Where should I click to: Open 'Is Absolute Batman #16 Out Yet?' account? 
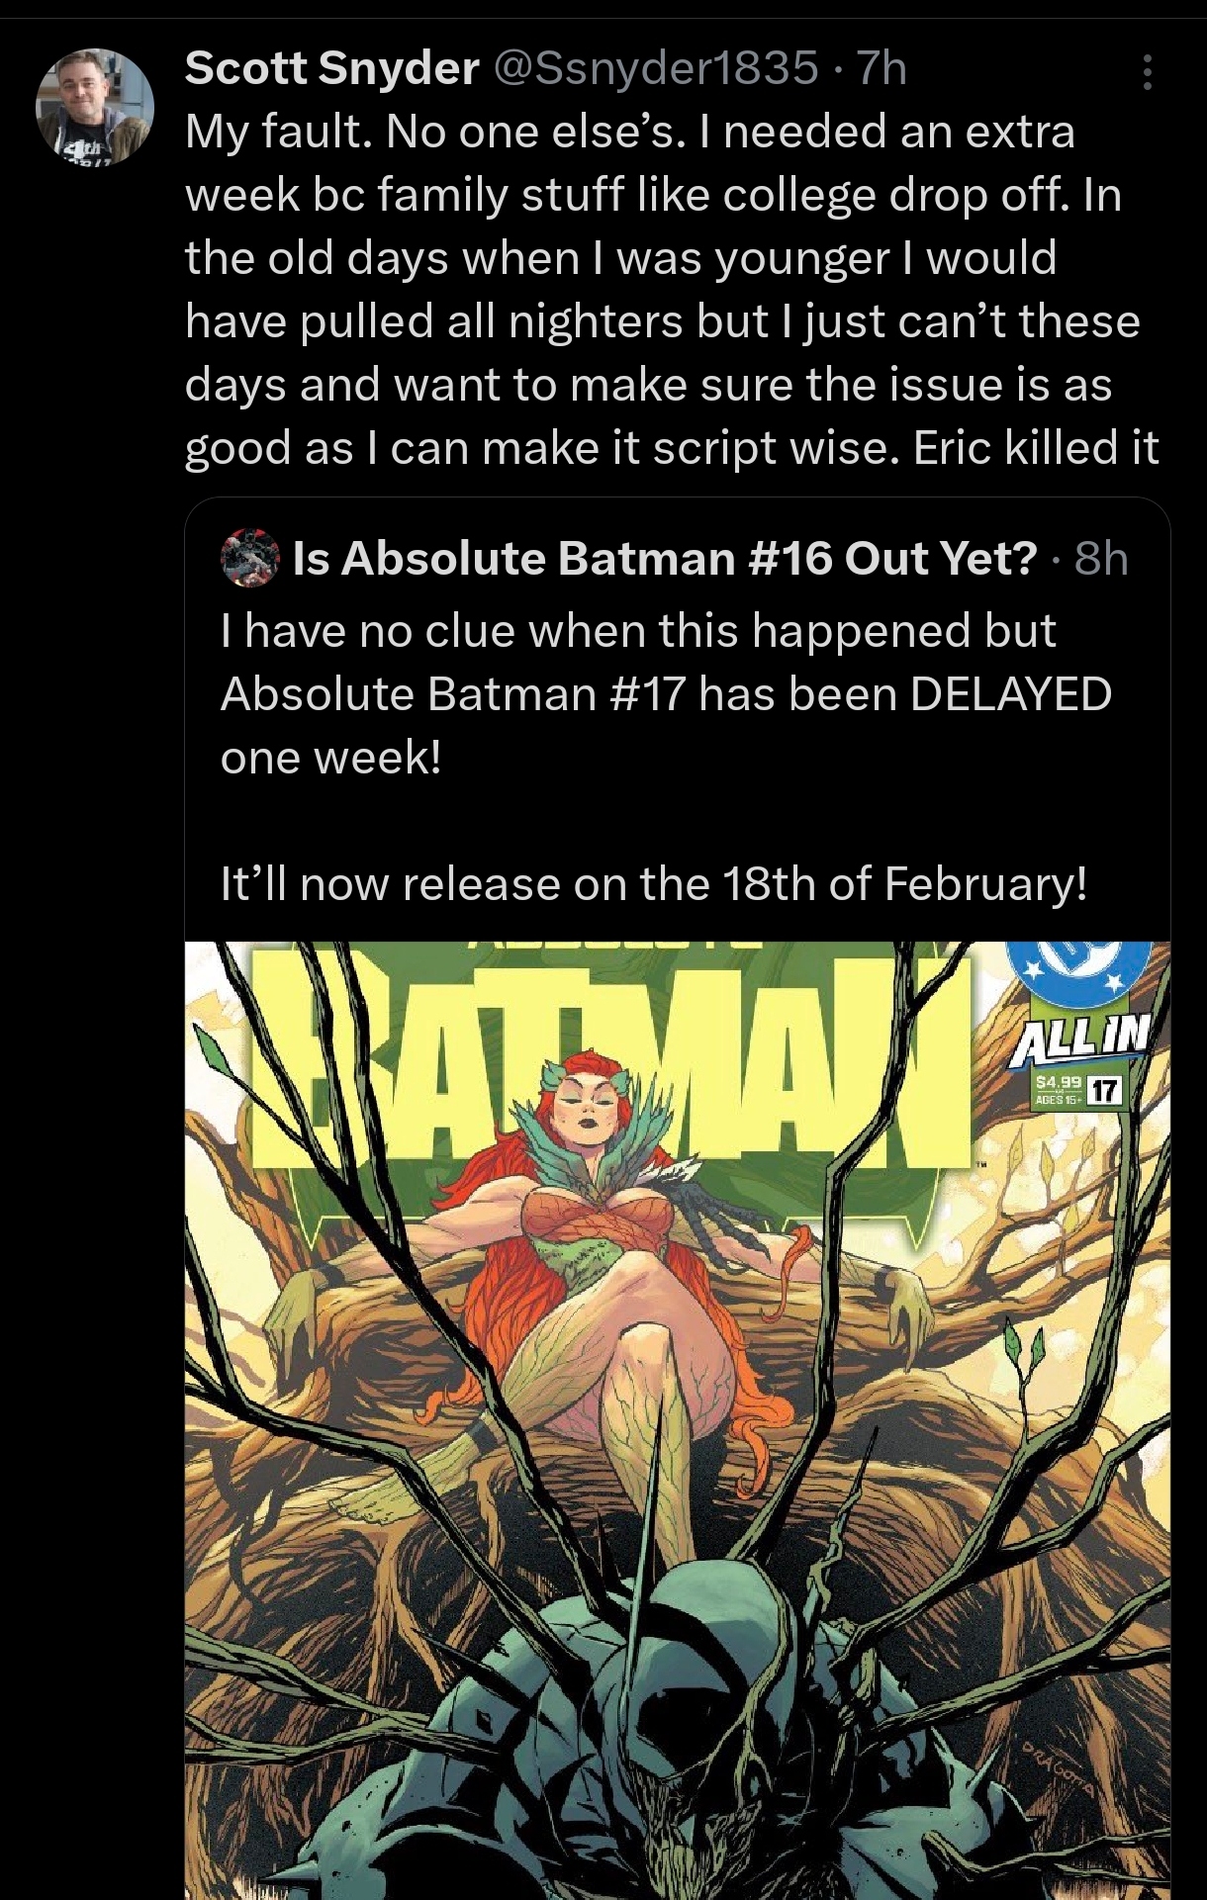coord(664,558)
